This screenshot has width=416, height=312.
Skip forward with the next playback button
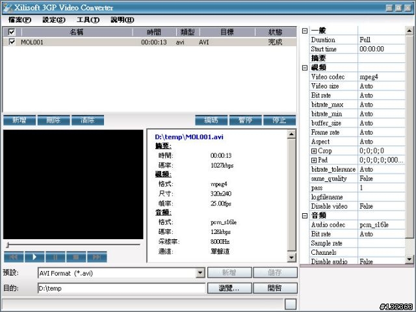[97, 257]
